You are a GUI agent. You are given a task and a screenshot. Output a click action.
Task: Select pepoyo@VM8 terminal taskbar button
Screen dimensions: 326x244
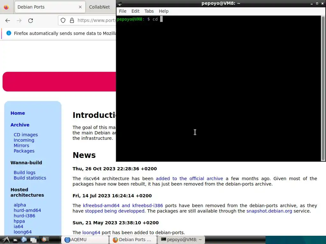[181, 240]
